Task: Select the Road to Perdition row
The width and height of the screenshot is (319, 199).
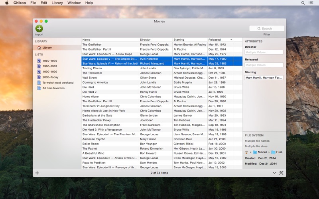Action: coord(162,163)
